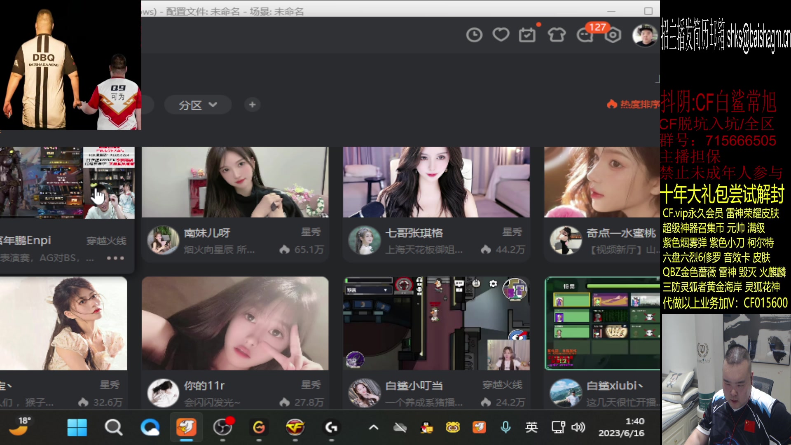Open the calendar check-in icon

point(527,35)
